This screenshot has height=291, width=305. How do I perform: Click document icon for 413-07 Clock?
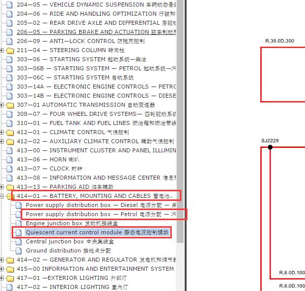10,169
